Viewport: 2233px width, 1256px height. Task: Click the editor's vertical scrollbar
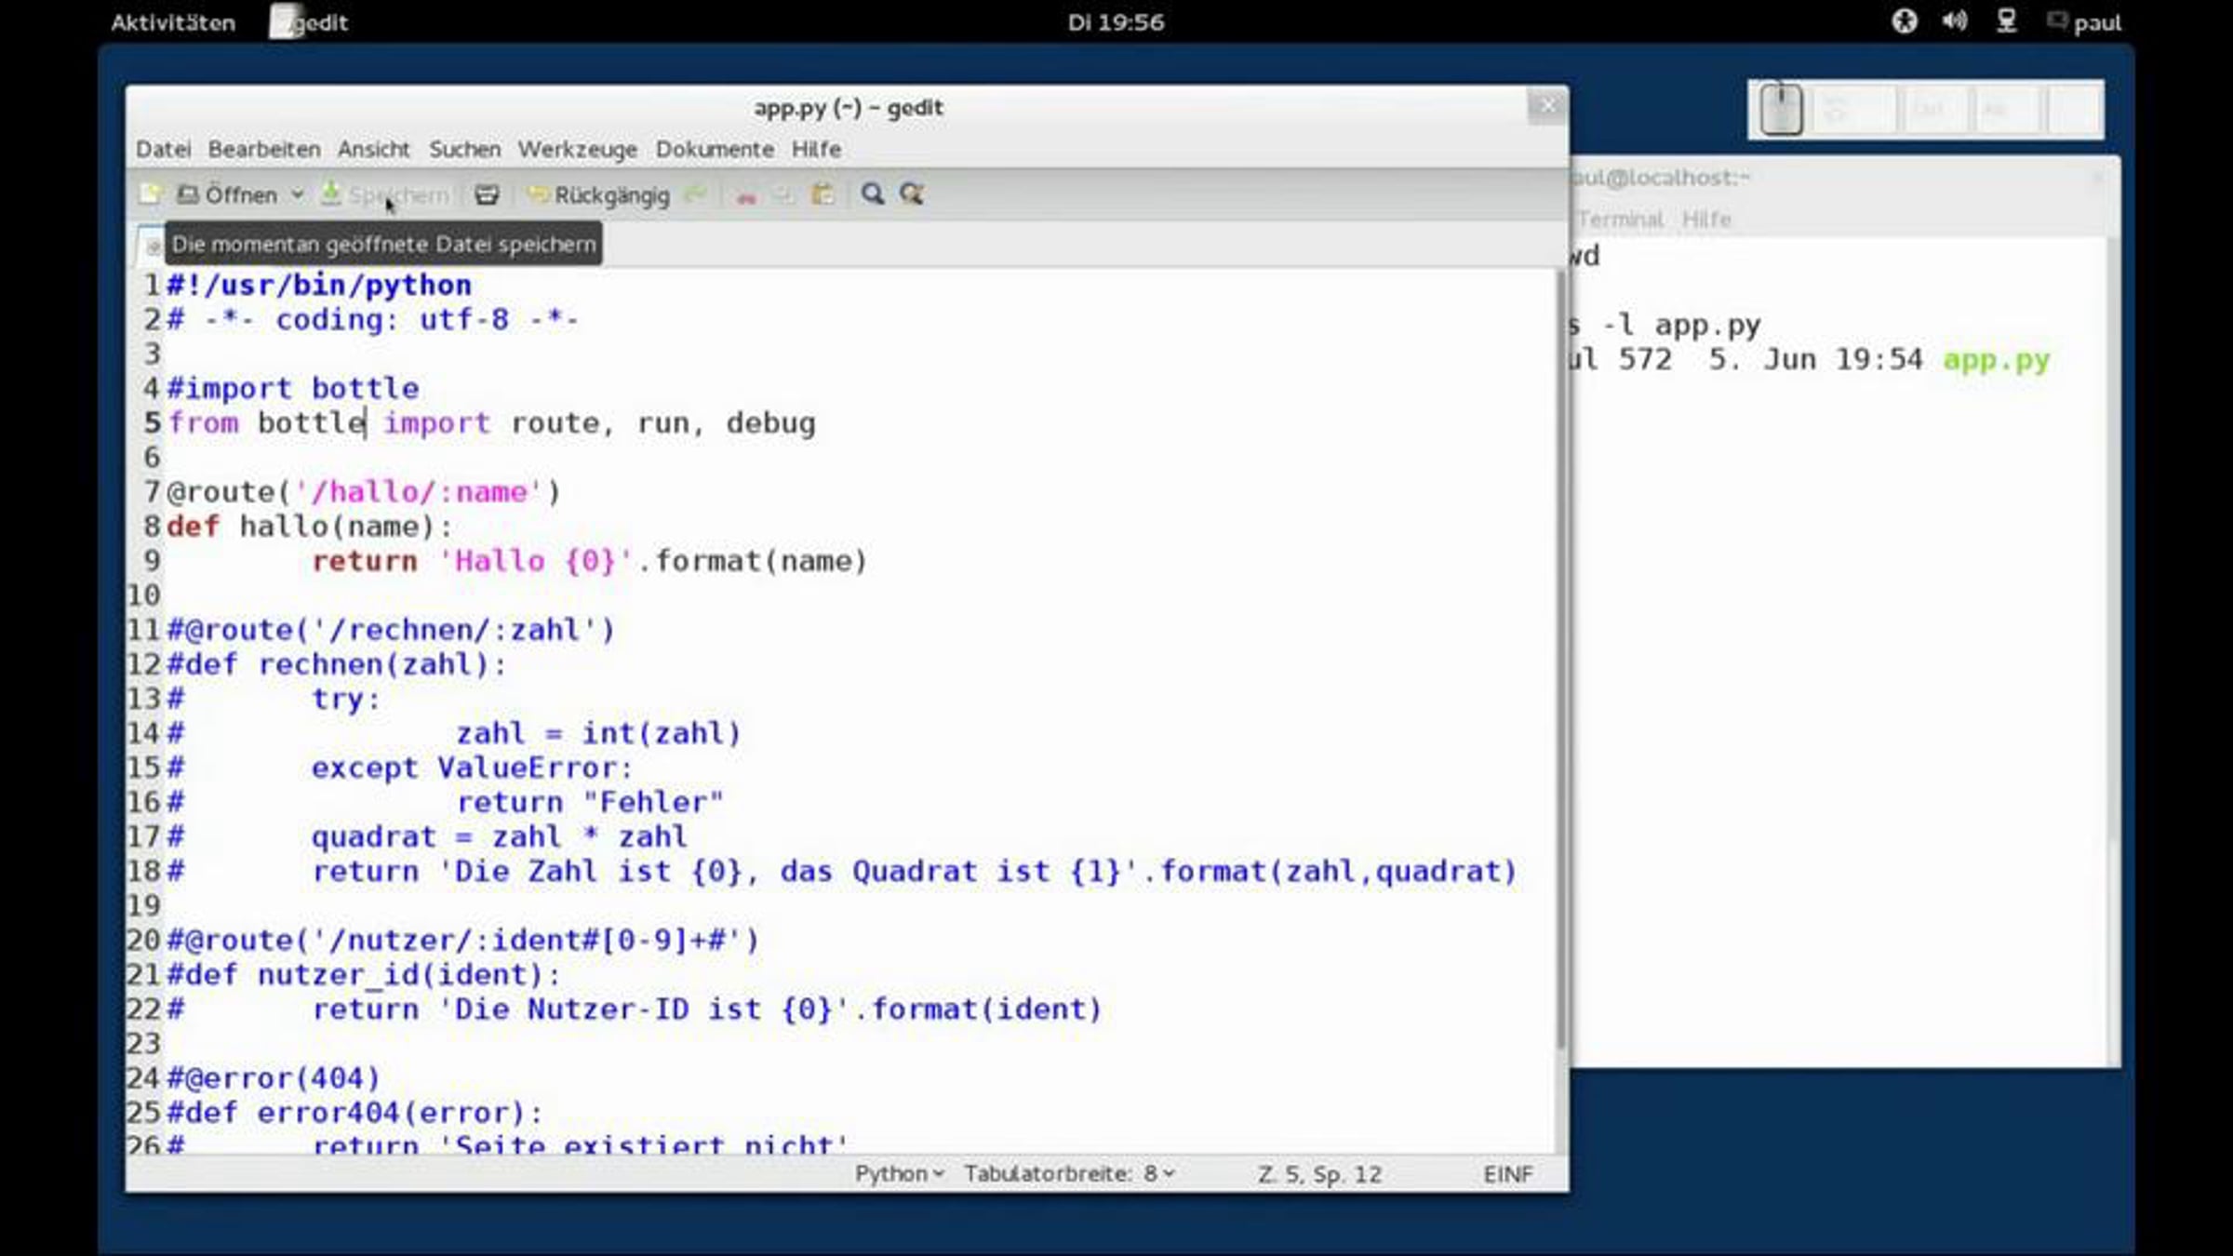pos(1560,651)
